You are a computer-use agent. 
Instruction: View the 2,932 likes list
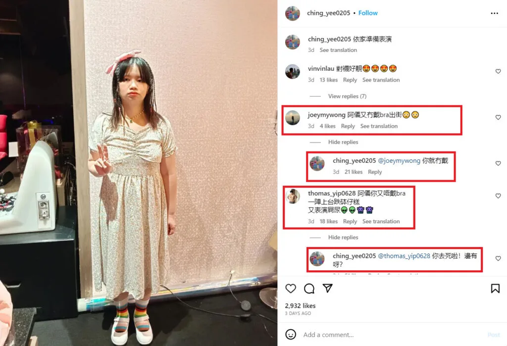pos(300,305)
